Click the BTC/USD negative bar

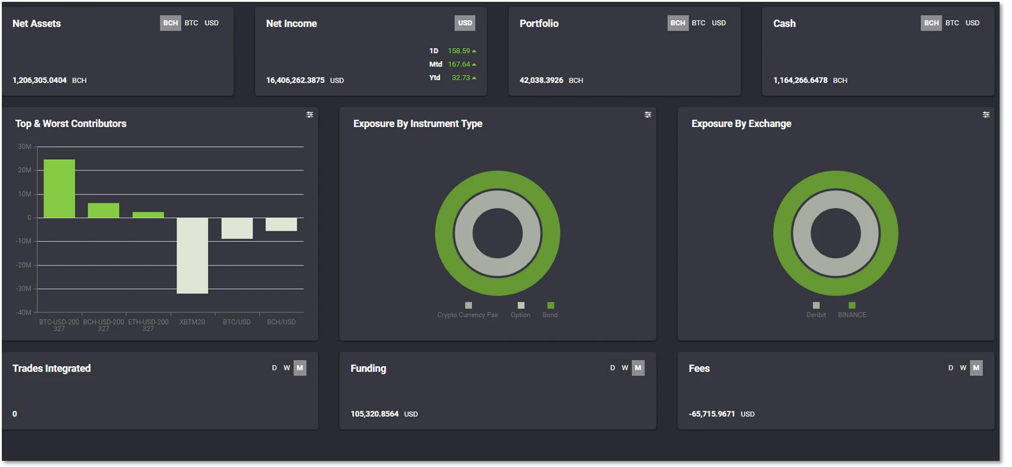pyautogui.click(x=237, y=228)
